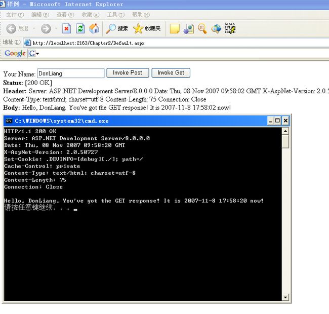The image size is (329, 314).
Task: Open the 收藏(A) menu
Action: (x=91, y=15)
